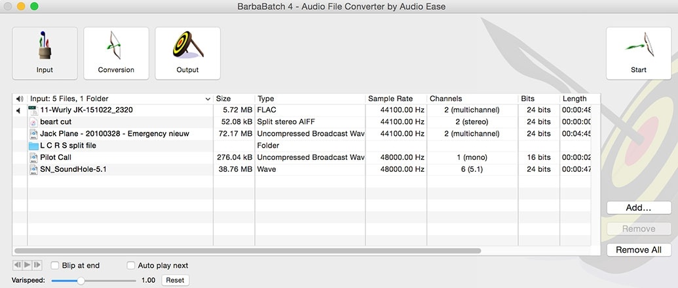Reset the varispeed value
Viewport: 678px width, 288px height.
click(x=174, y=280)
